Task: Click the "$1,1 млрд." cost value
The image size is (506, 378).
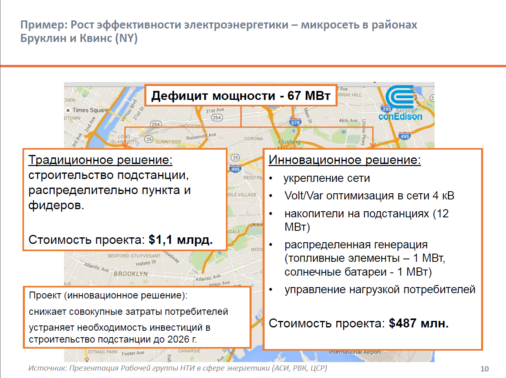Action: coord(181,239)
